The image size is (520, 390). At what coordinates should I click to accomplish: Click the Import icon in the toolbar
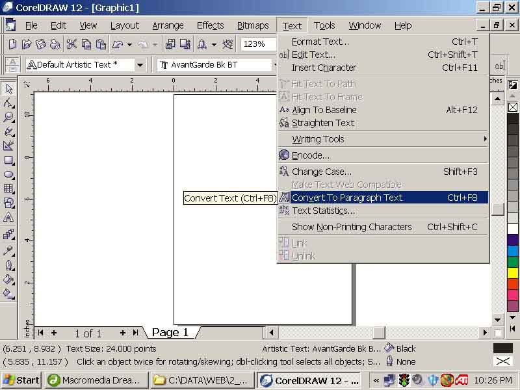tap(170, 44)
